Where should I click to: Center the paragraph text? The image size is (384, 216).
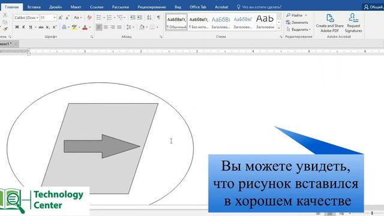tap(106, 27)
